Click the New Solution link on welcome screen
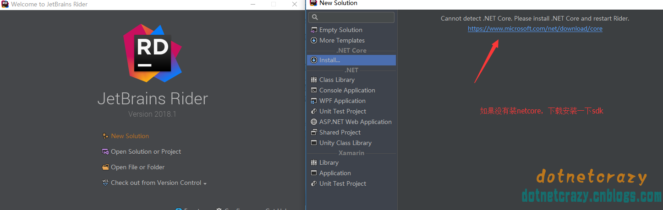 pyautogui.click(x=130, y=136)
